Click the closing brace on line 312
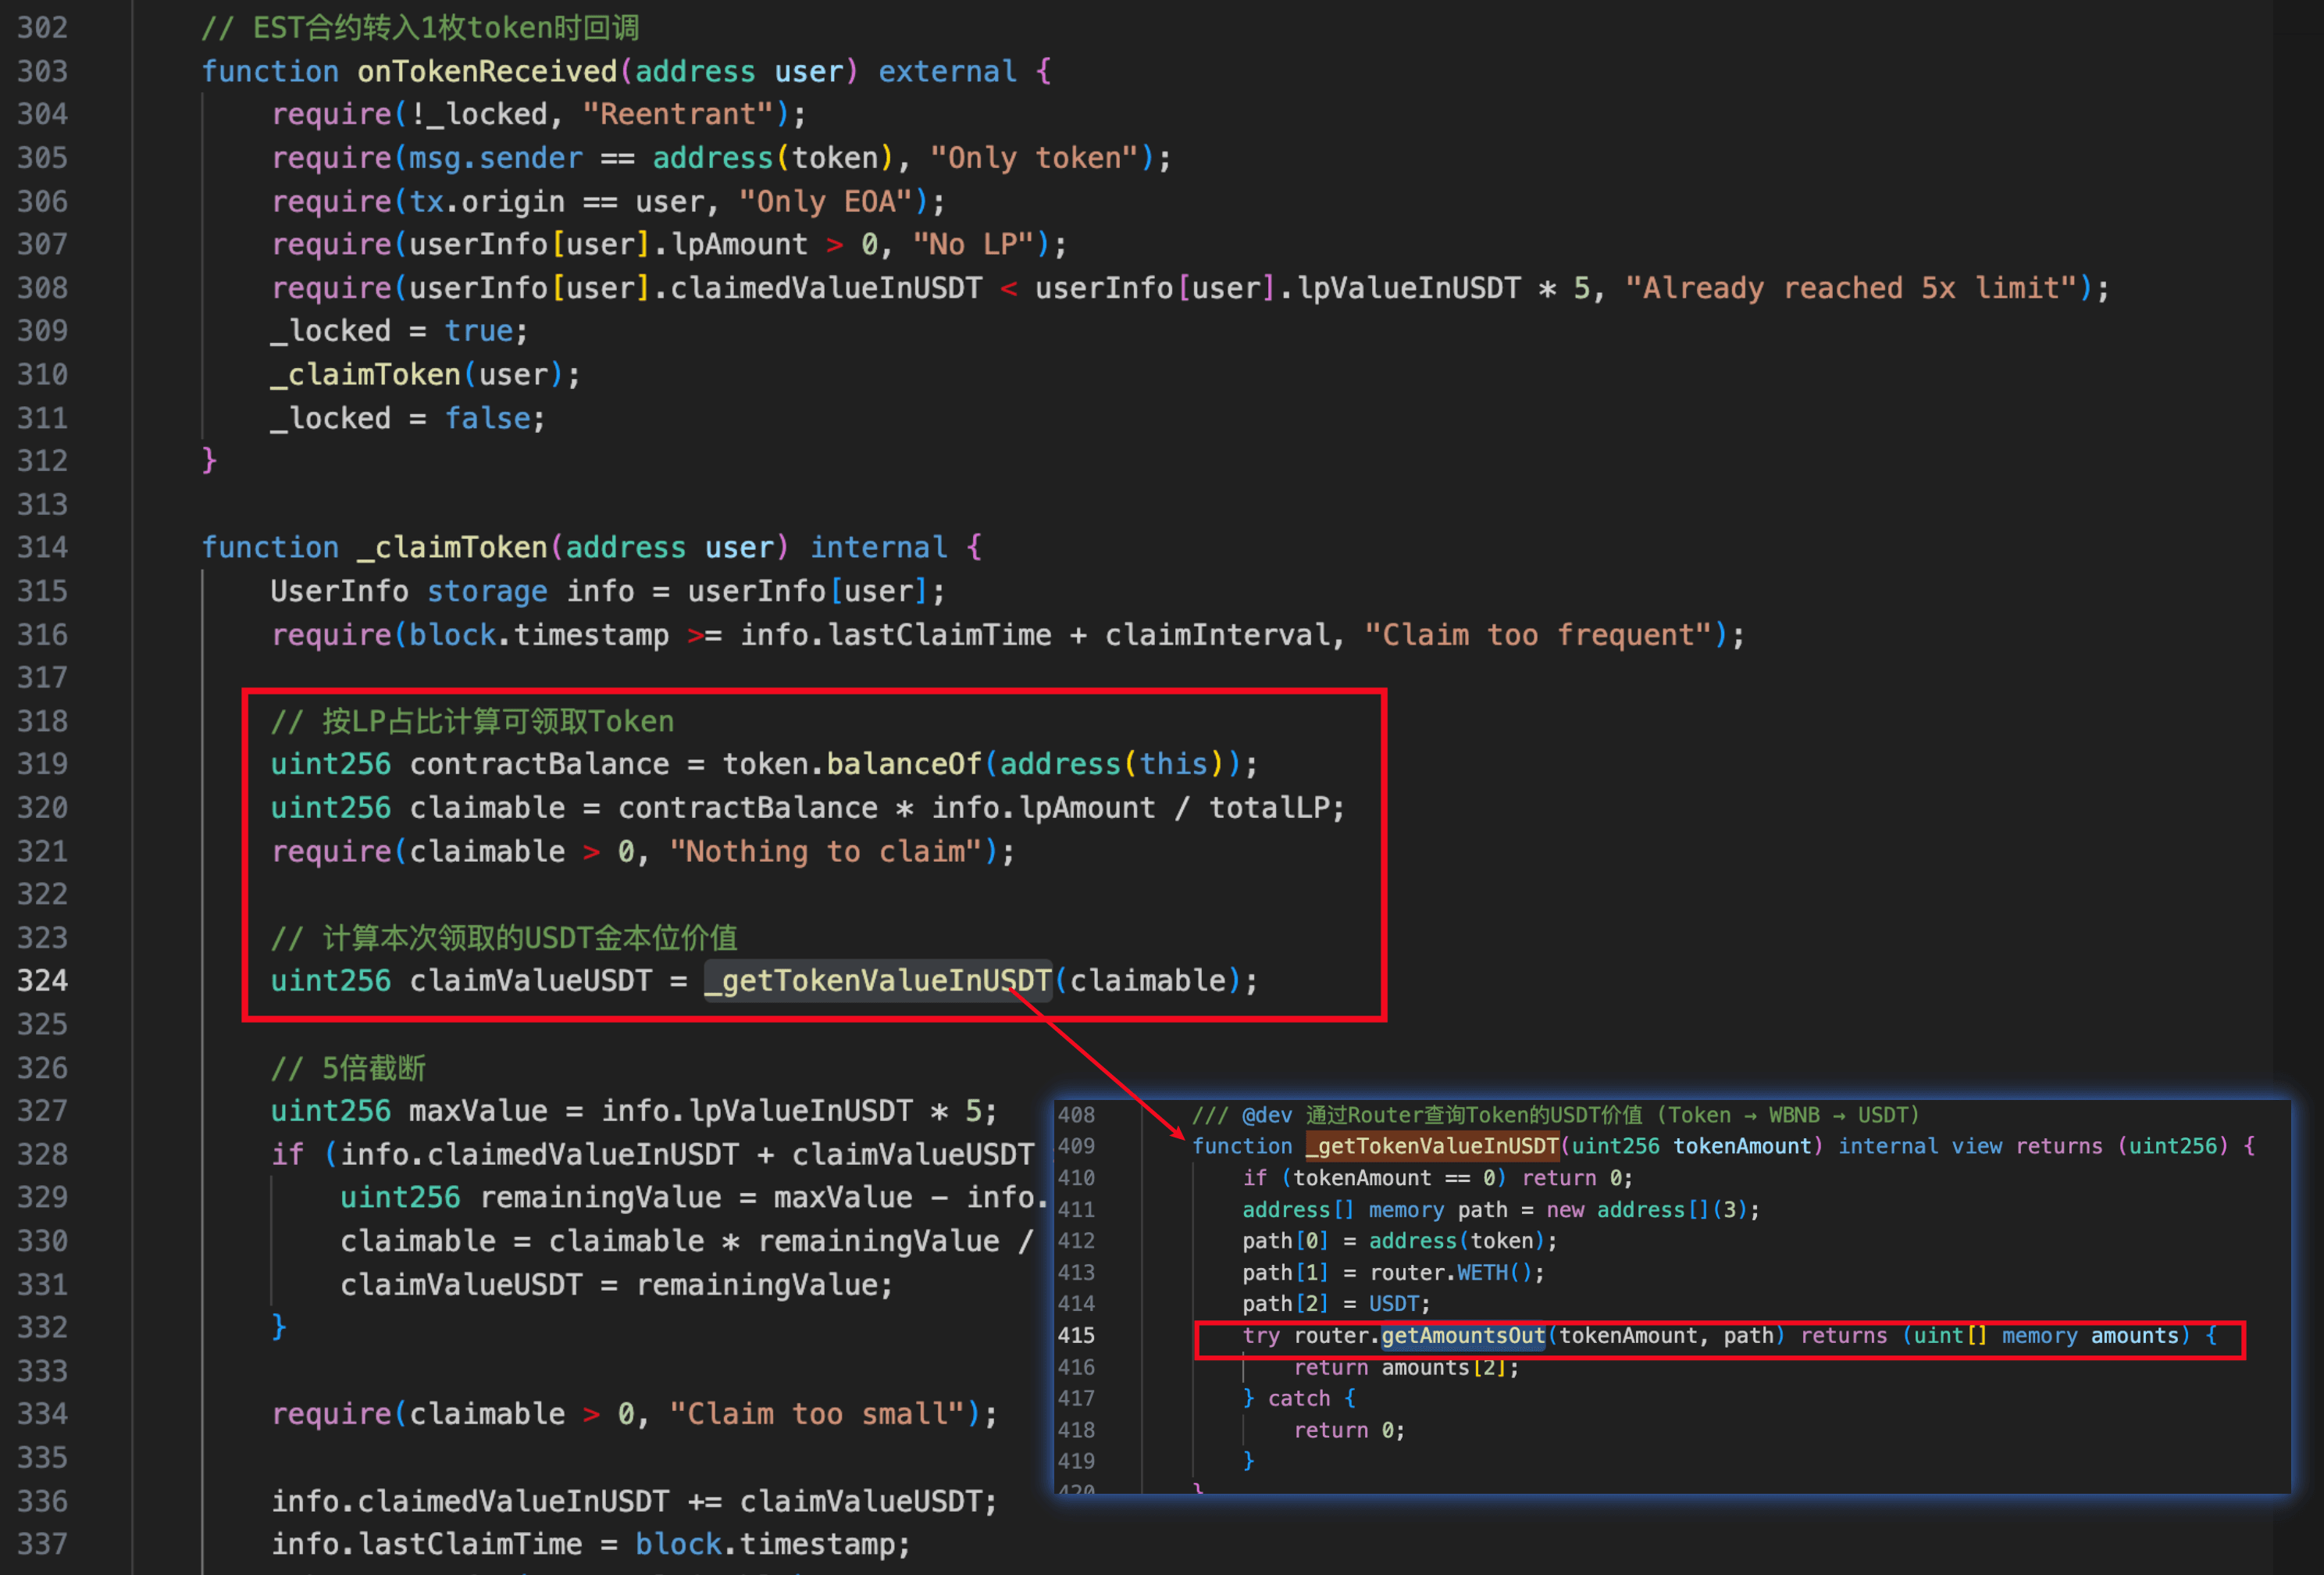The width and height of the screenshot is (2324, 1575). [x=209, y=460]
